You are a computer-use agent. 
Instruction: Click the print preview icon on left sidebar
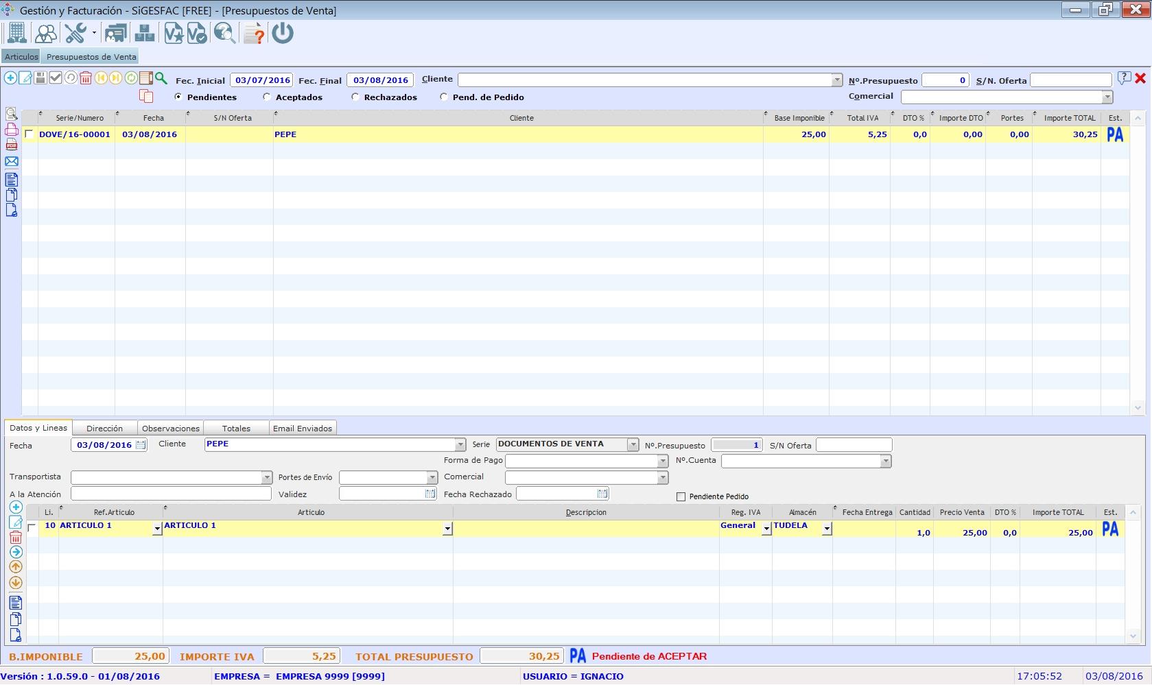pyautogui.click(x=12, y=114)
